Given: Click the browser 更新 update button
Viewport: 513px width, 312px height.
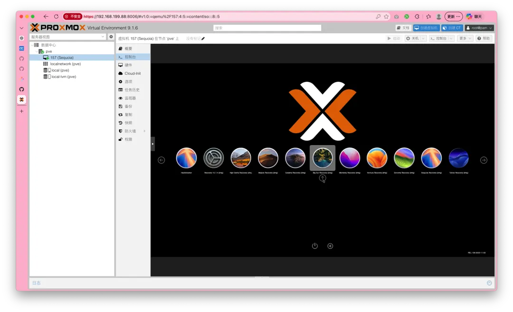Looking at the screenshot, I should [x=454, y=16].
